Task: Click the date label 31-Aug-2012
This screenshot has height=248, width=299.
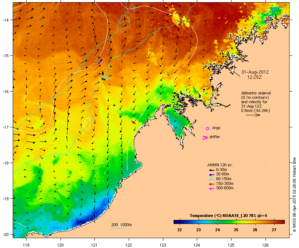Action: (255, 72)
